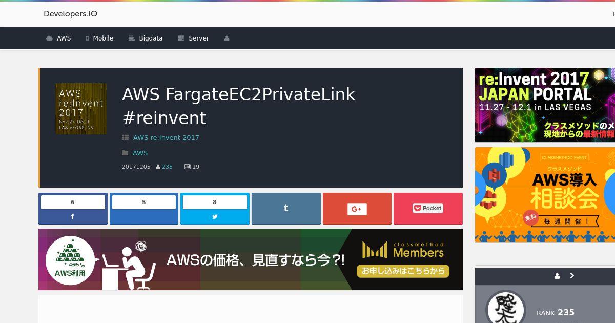The width and height of the screenshot is (615, 323).
Task: Click the Bigdata menu icon
Action: (x=132, y=38)
